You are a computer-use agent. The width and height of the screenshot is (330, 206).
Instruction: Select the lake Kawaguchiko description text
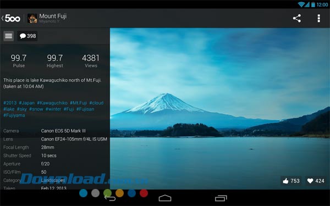(52, 83)
